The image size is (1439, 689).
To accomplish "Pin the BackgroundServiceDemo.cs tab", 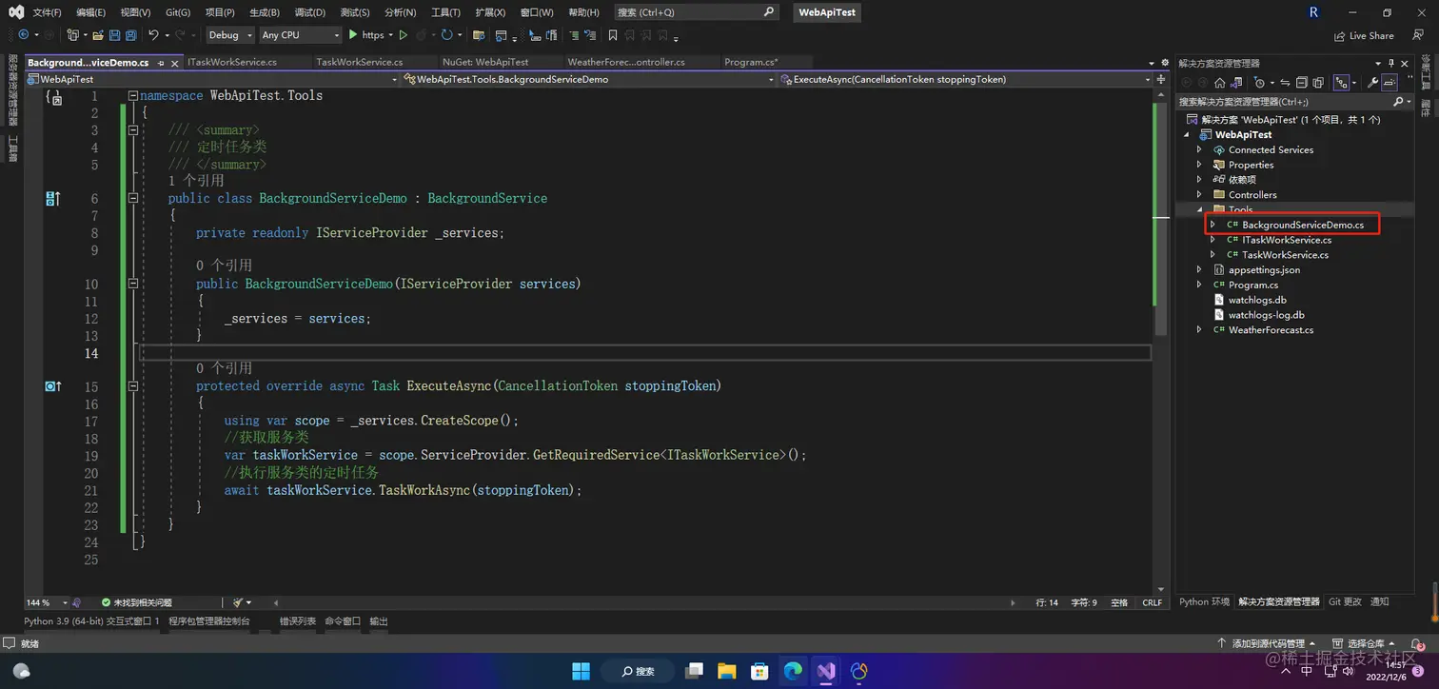I will (x=161, y=63).
